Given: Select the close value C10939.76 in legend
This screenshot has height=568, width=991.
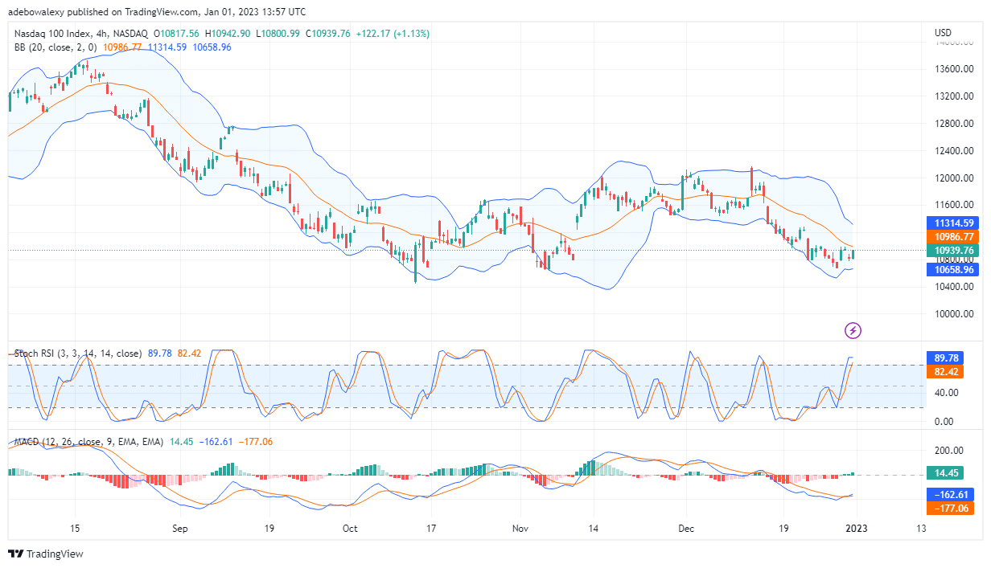Looking at the screenshot, I should click(x=327, y=34).
